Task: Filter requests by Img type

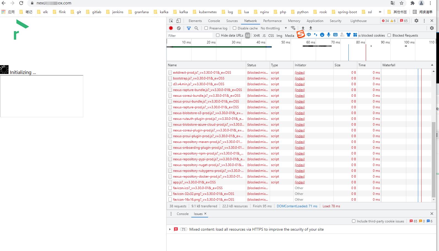Action: pyautogui.click(x=279, y=35)
